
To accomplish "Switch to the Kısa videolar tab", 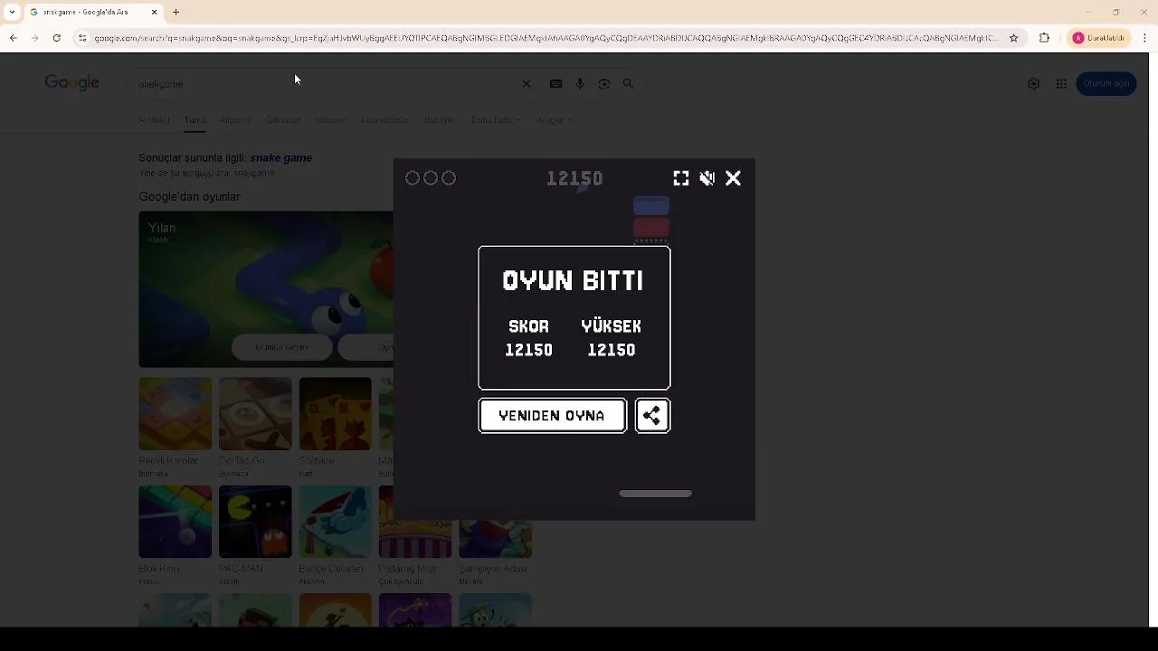I will click(x=385, y=119).
